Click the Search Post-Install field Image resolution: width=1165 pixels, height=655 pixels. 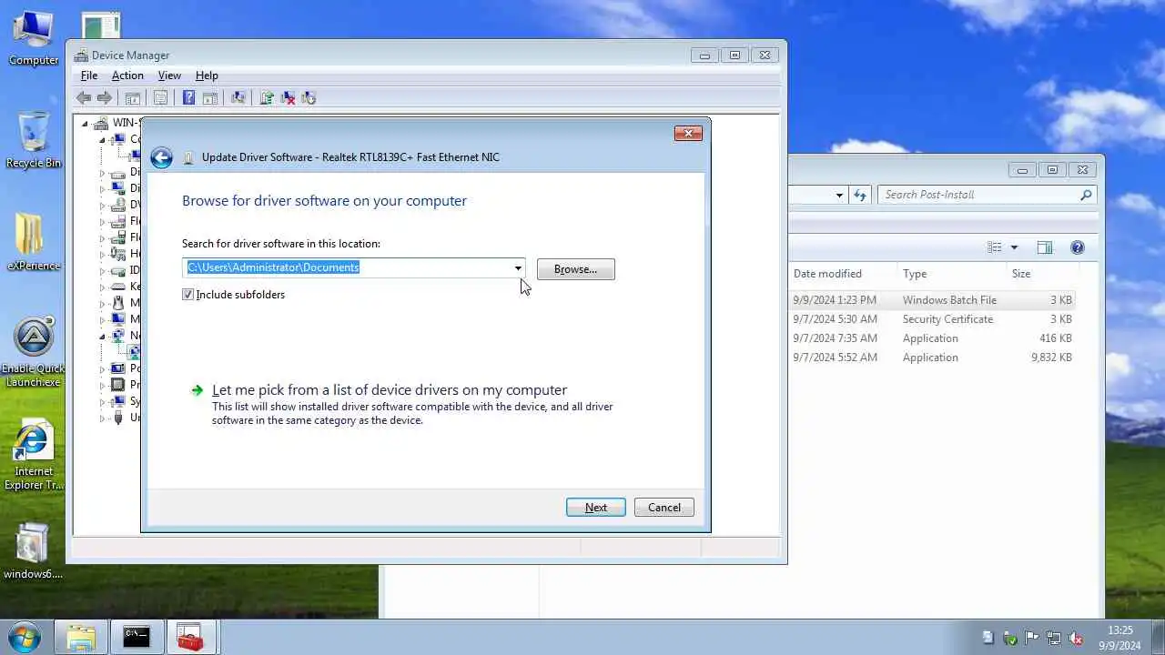point(978,195)
